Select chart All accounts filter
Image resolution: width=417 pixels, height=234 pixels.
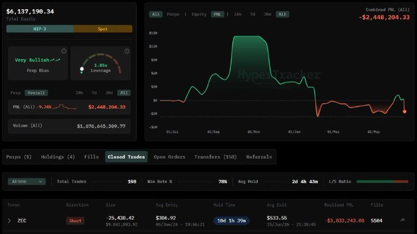(156, 14)
